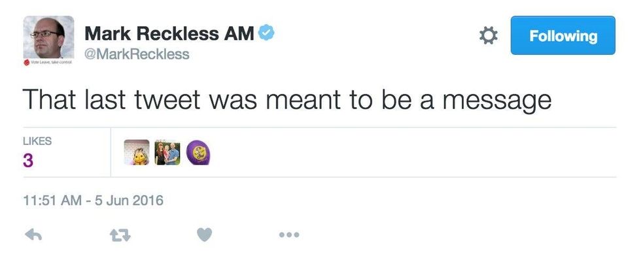Visit the @MarkReckless handle
Image resolution: width=641 pixels, height=258 pixels.
137,54
